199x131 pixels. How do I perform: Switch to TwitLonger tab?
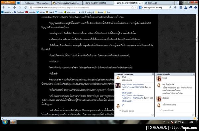pos(36,3)
